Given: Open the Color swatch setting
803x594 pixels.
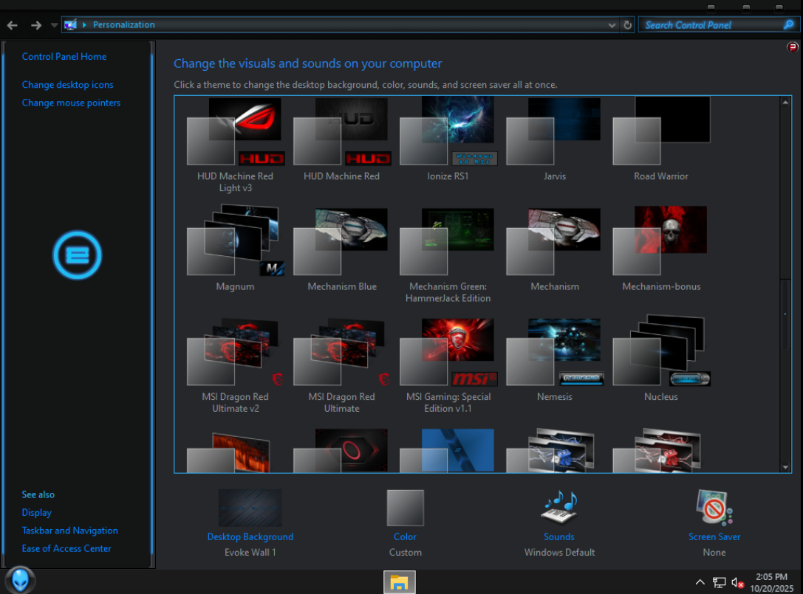Looking at the screenshot, I should (405, 508).
